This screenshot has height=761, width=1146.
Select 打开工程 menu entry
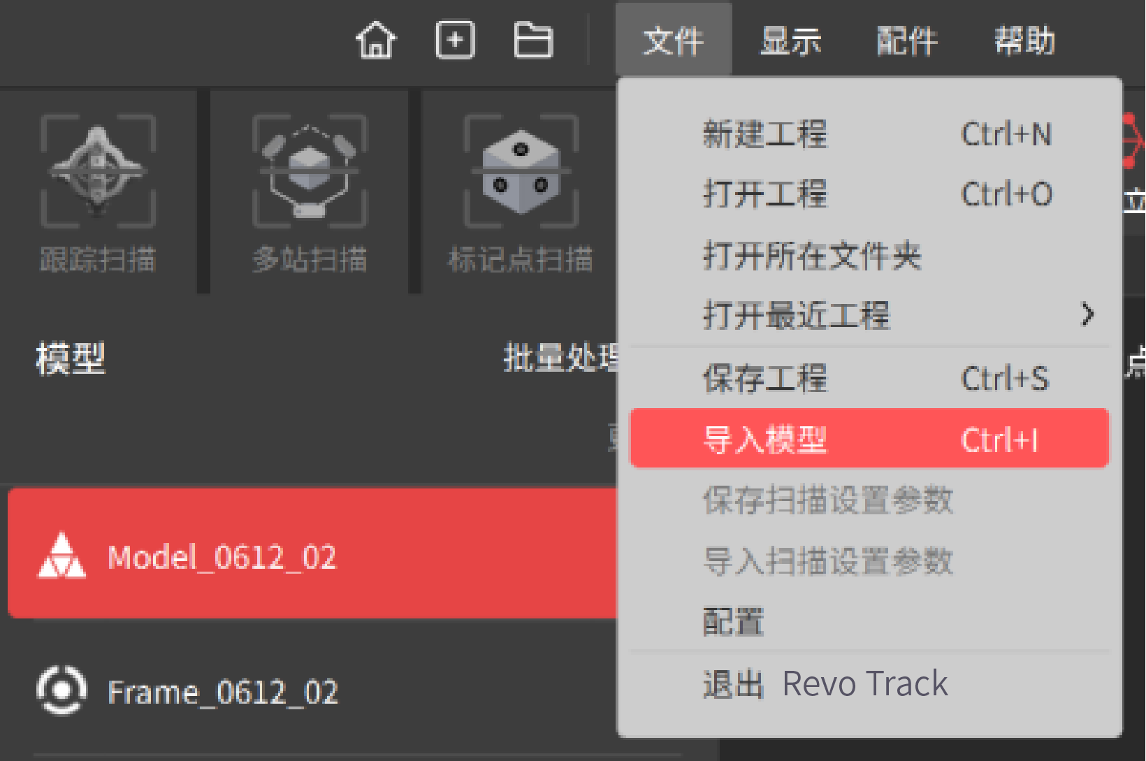[x=870, y=194]
